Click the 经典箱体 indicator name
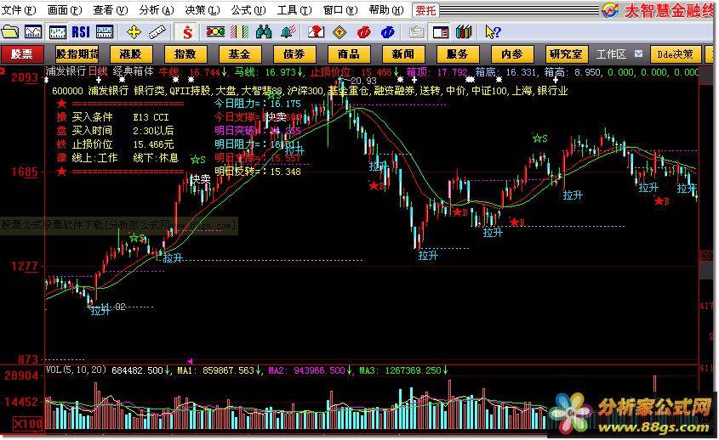Image resolution: width=719 pixels, height=440 pixels. tap(133, 71)
